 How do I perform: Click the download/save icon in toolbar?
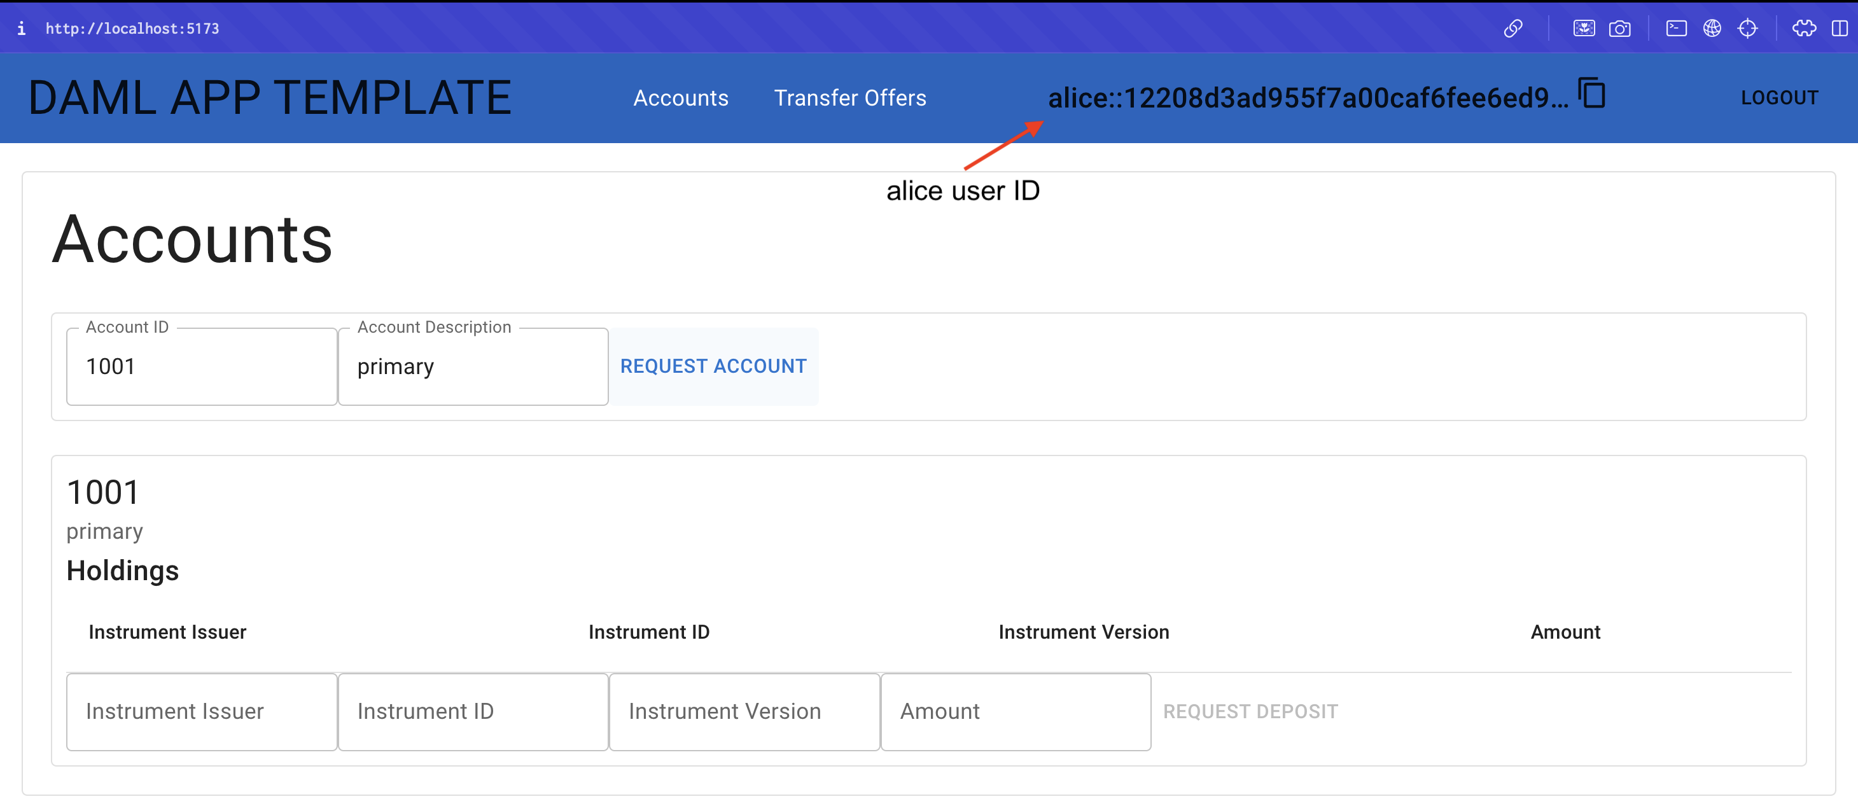pos(1583,26)
